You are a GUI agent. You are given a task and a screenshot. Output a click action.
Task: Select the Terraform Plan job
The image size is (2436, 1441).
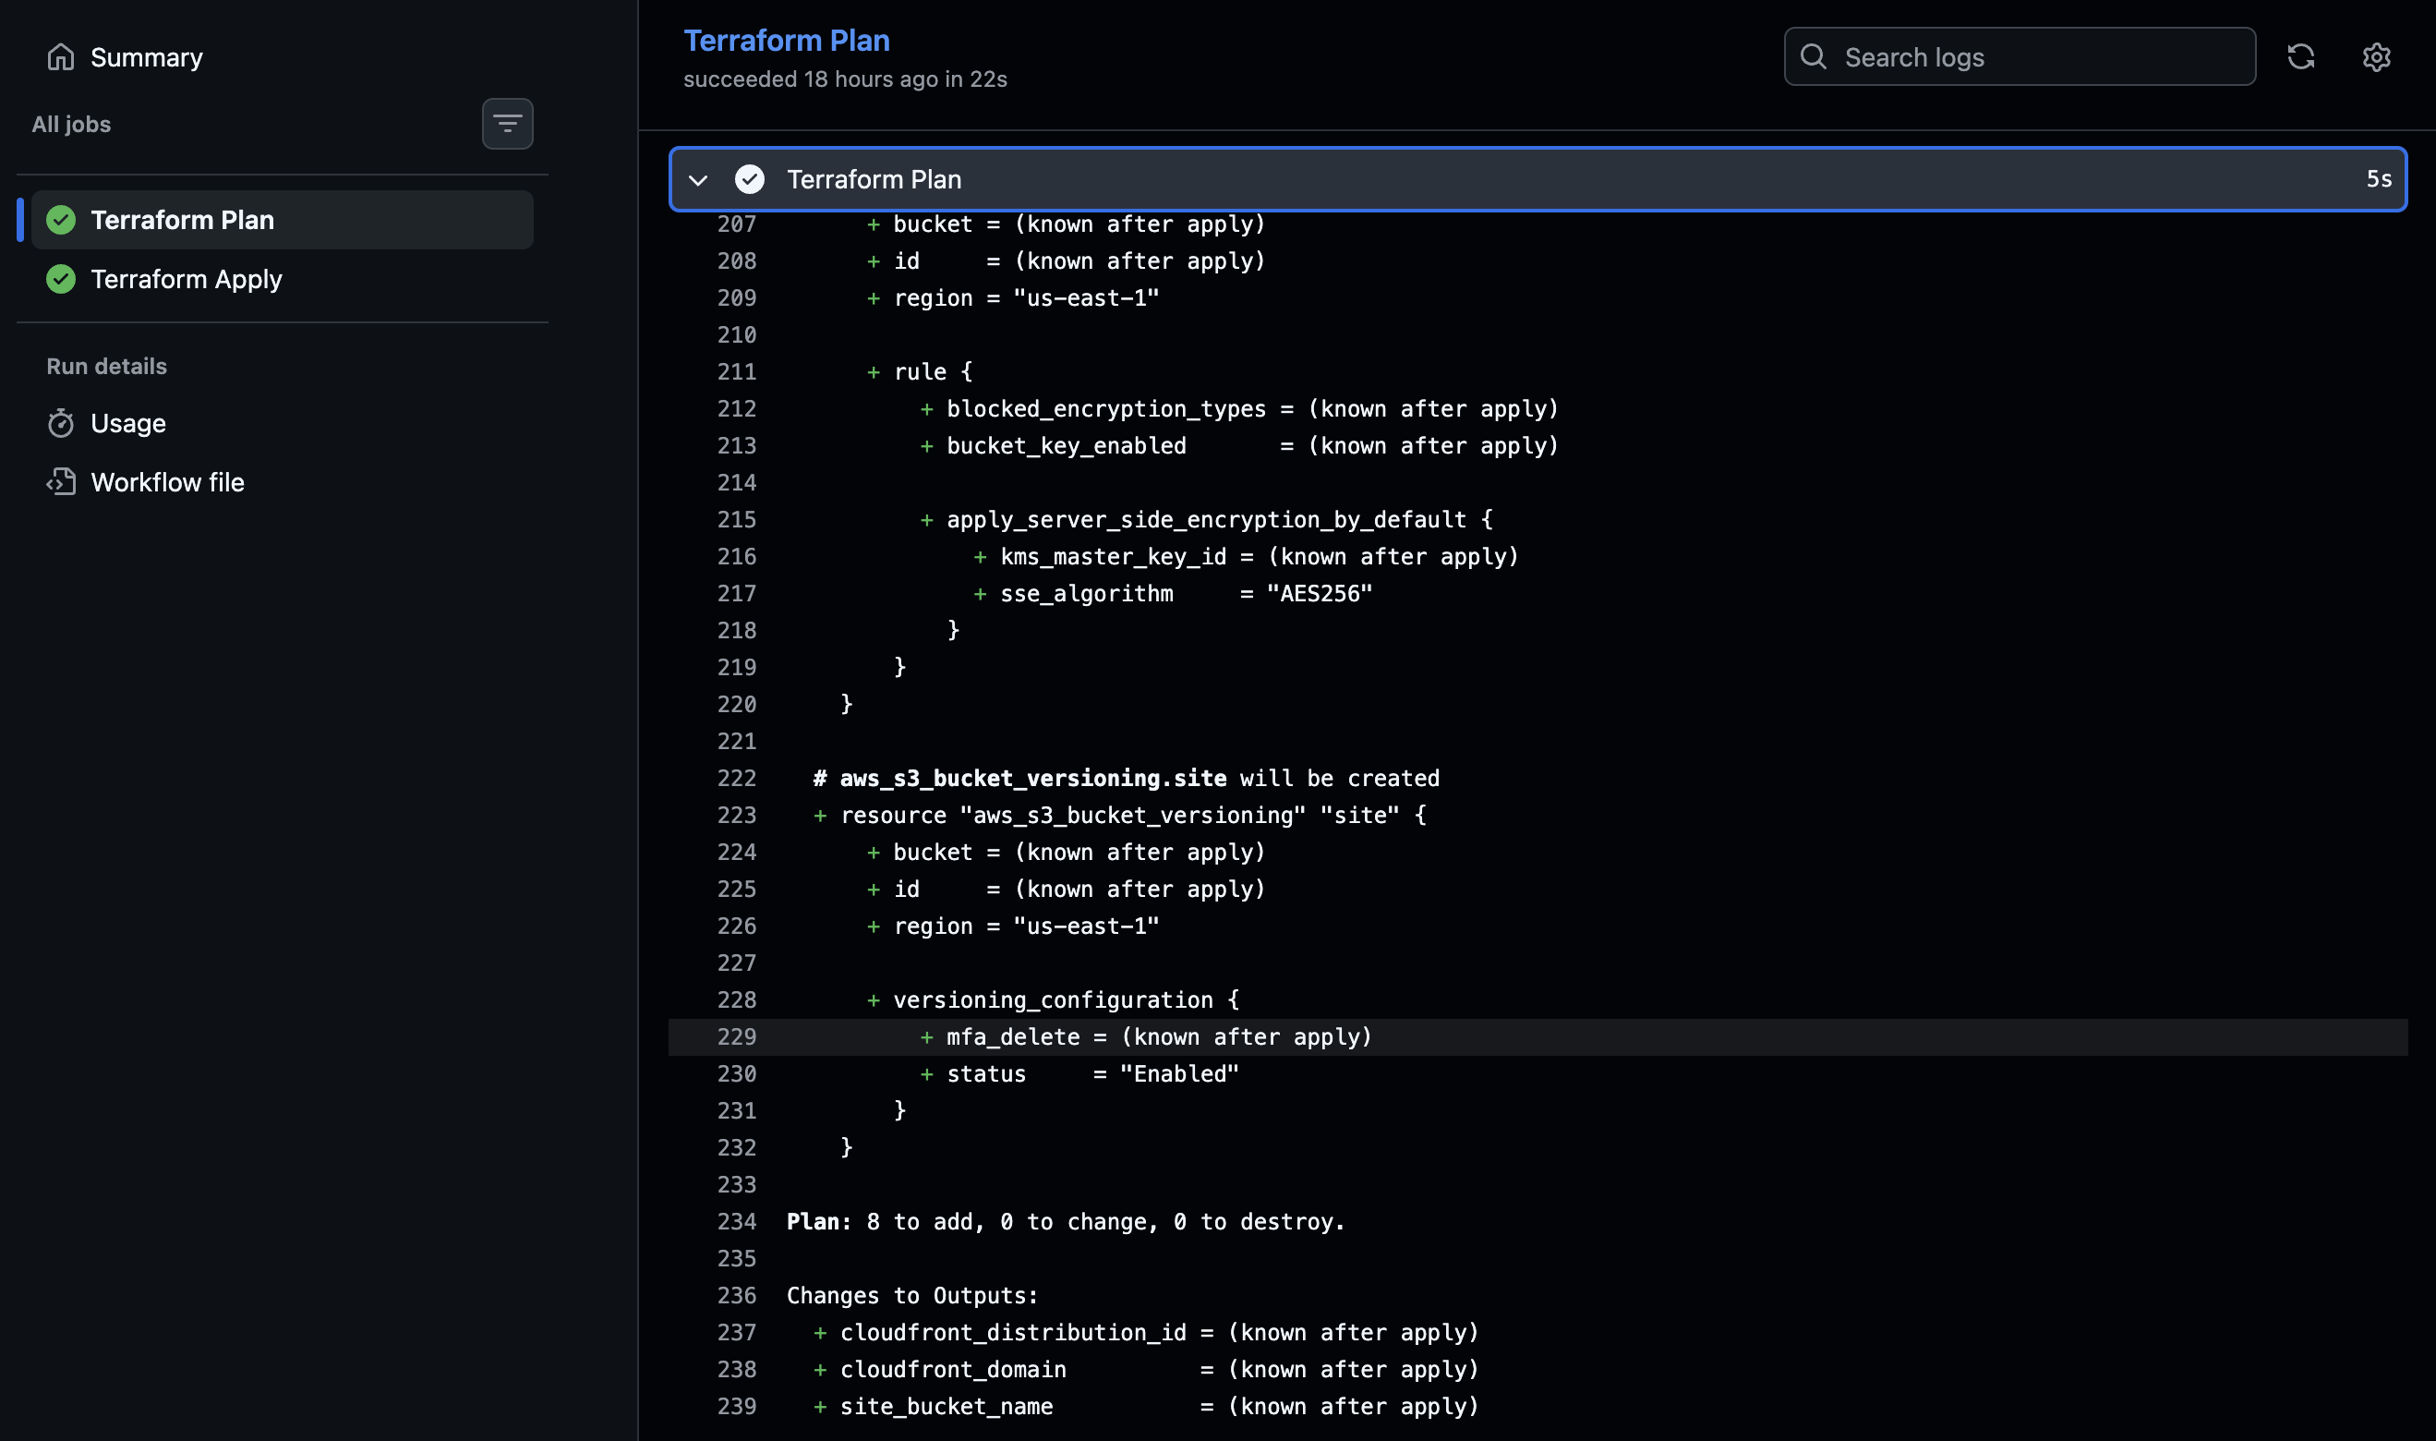point(283,220)
